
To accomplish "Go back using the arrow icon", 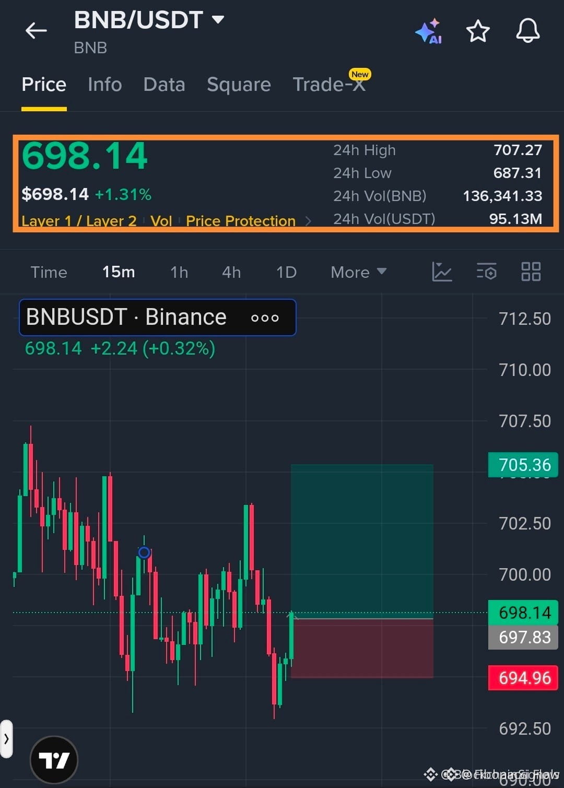I will (x=36, y=31).
